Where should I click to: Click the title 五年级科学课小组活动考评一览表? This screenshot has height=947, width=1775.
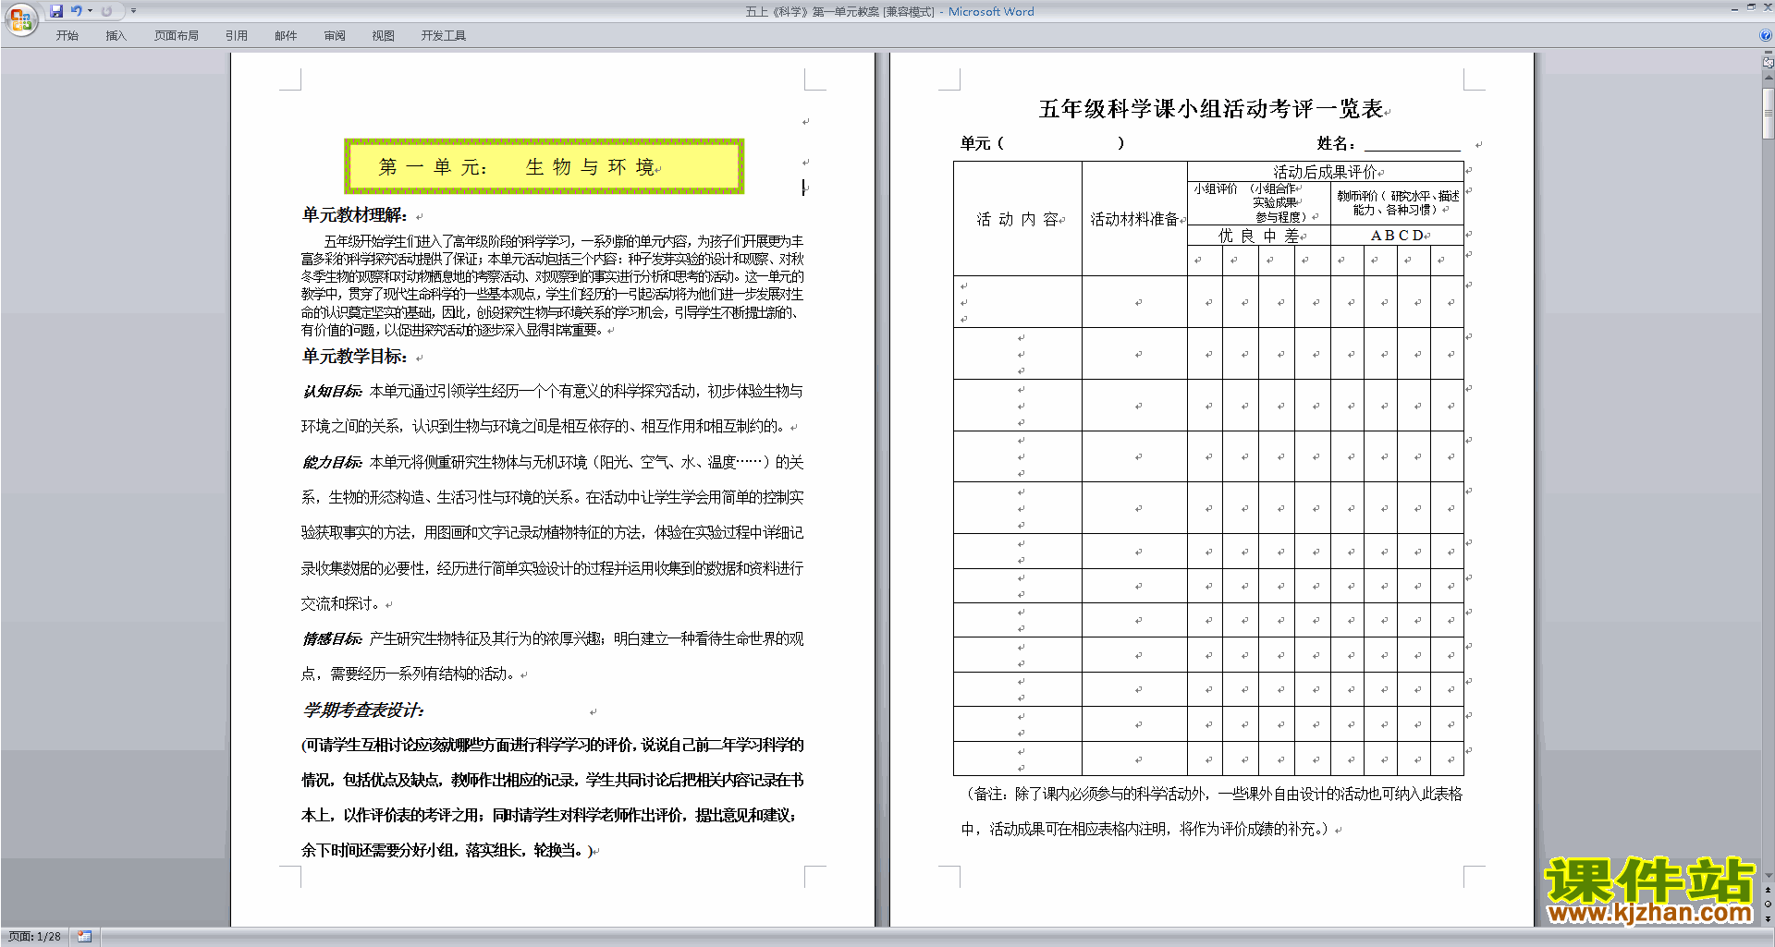coord(1211,109)
